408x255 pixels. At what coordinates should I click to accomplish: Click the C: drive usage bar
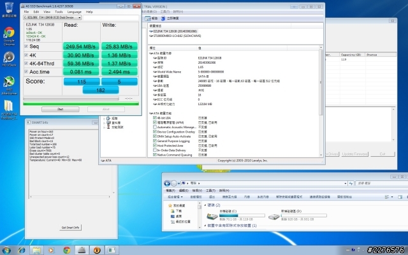(242, 215)
